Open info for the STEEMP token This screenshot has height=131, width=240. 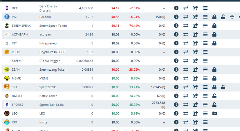click(x=176, y=61)
